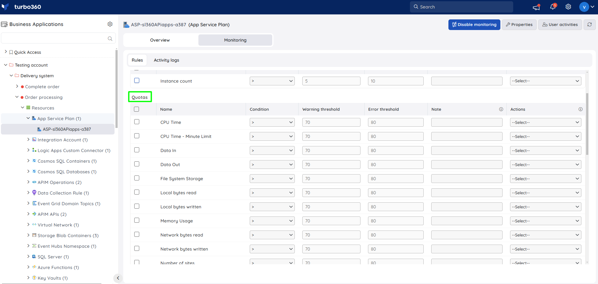Open the Properties button

(519, 24)
